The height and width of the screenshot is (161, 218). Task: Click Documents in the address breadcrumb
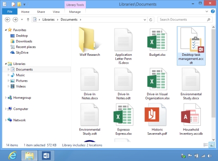[x=69, y=20]
